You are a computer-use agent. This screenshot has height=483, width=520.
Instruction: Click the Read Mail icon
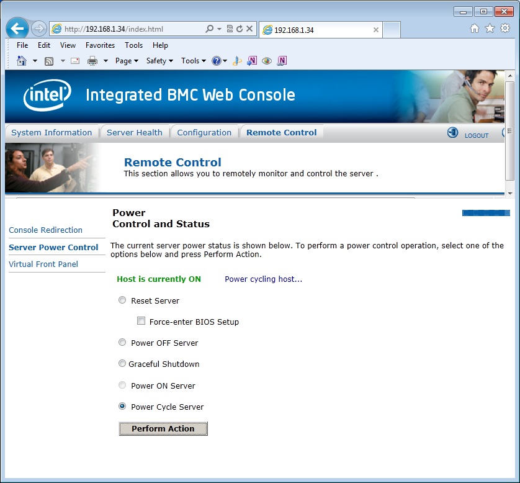75,61
